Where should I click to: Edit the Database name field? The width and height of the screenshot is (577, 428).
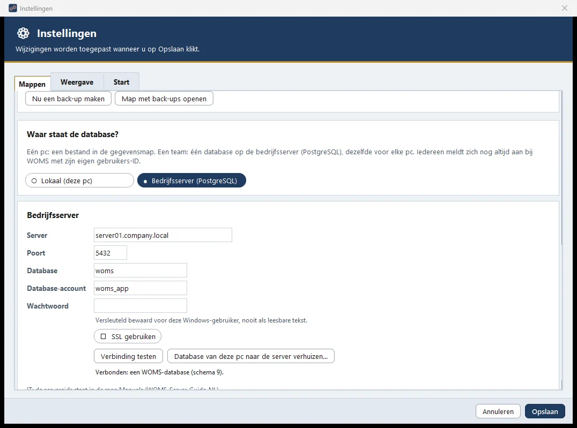pyautogui.click(x=140, y=271)
